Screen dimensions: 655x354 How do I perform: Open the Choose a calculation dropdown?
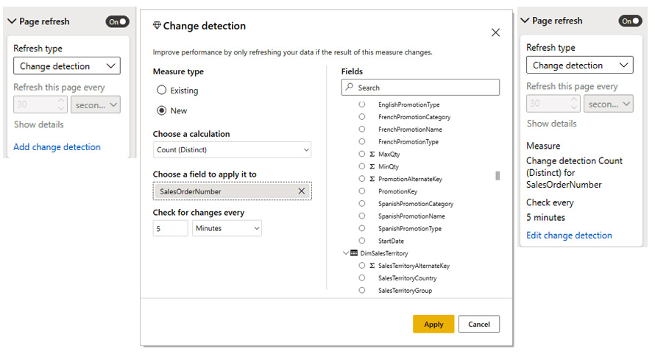pos(232,150)
